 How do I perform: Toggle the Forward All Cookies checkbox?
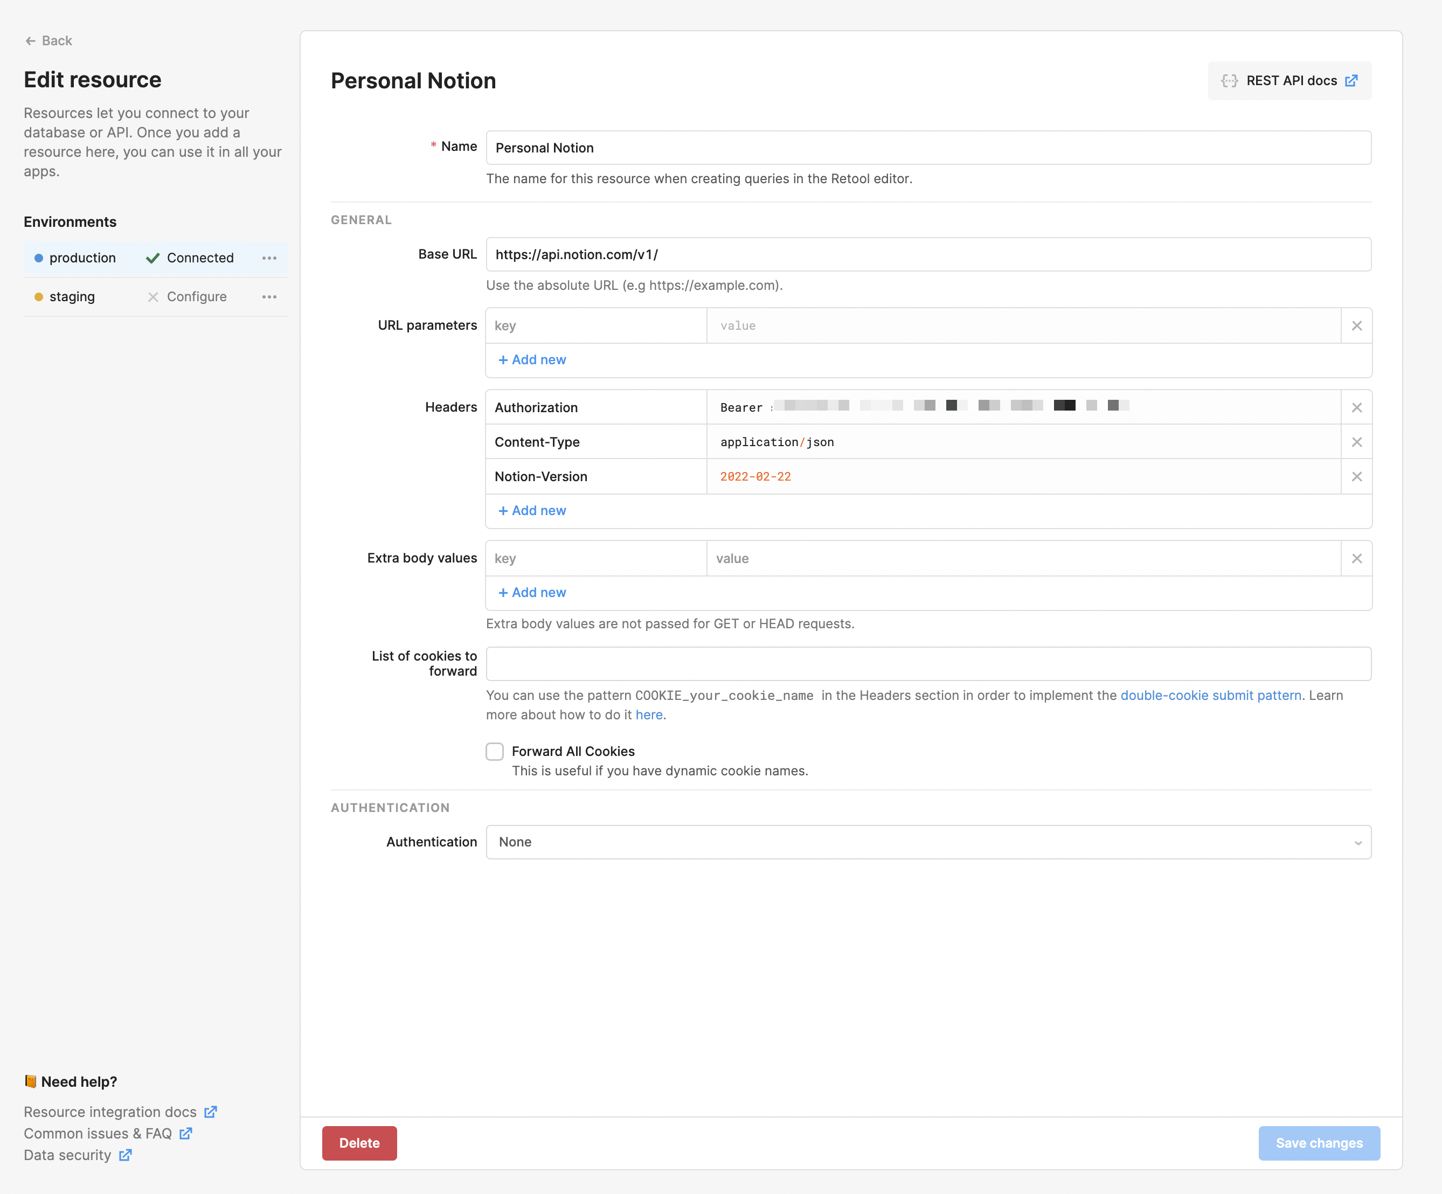(x=495, y=751)
